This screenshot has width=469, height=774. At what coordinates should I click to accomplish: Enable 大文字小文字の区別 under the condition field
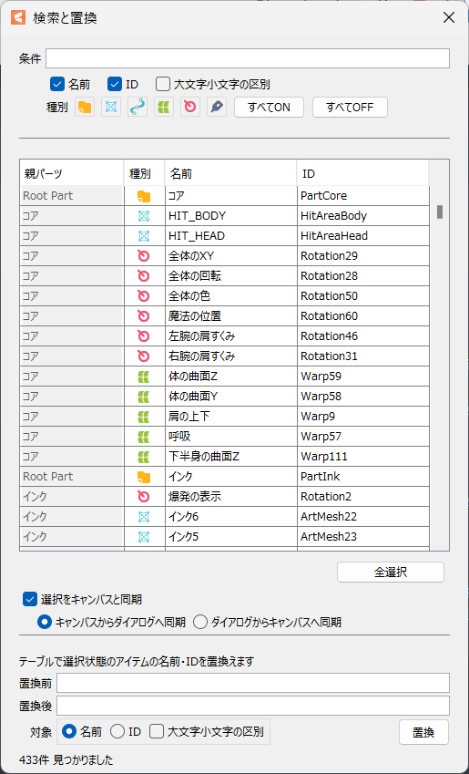click(163, 85)
